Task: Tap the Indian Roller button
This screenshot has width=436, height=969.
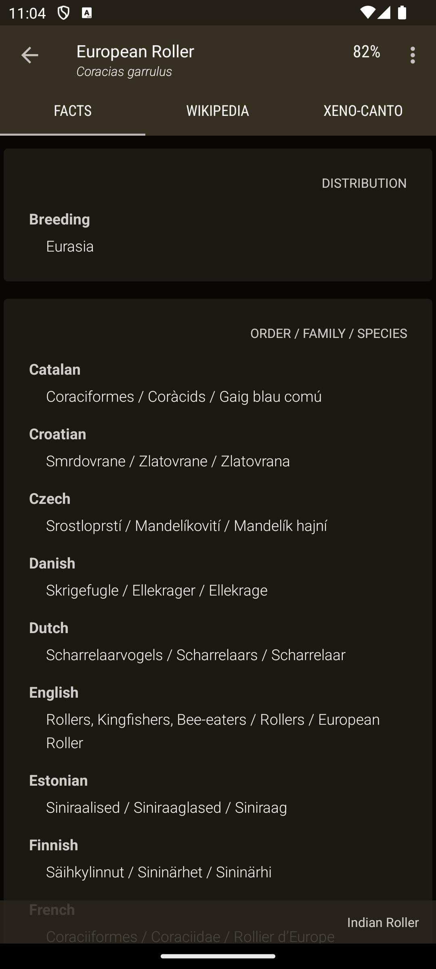Action: coord(383,923)
